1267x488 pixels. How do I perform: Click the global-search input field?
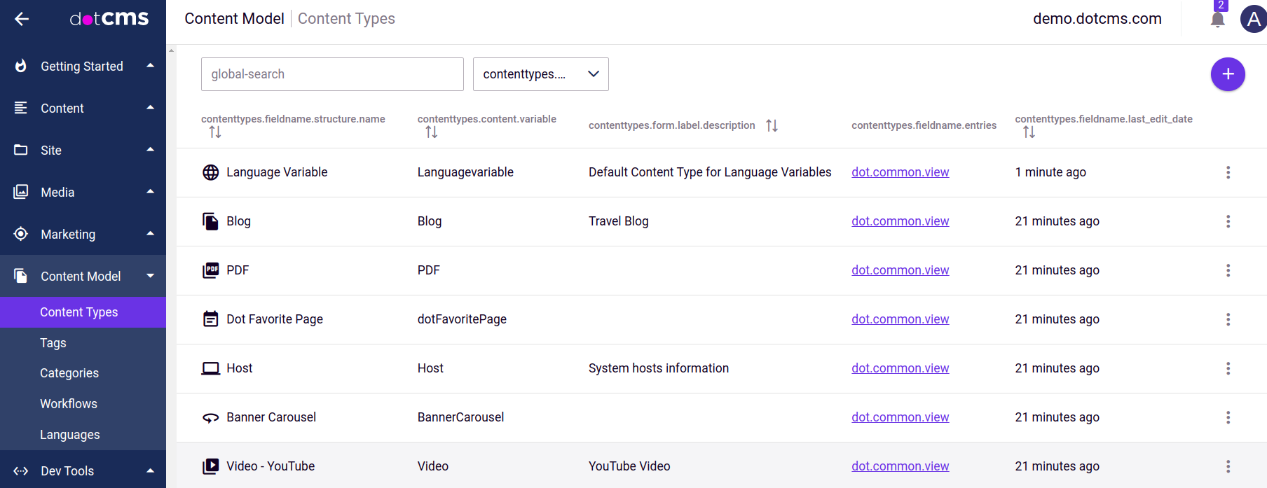pyautogui.click(x=332, y=74)
